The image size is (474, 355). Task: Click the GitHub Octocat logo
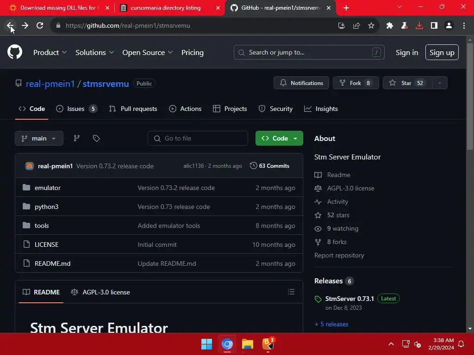[x=15, y=52]
